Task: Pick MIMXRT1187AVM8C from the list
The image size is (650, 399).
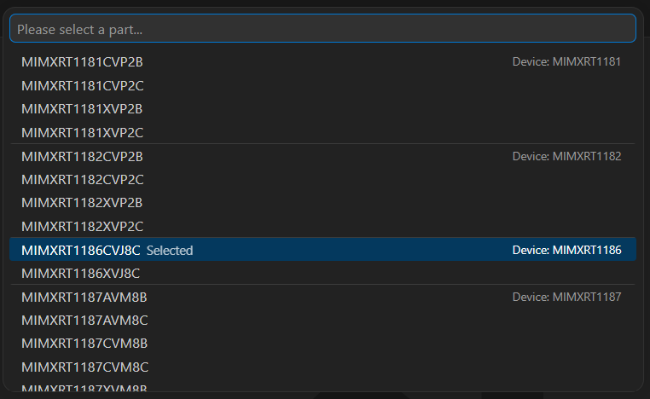Action: tap(84, 320)
